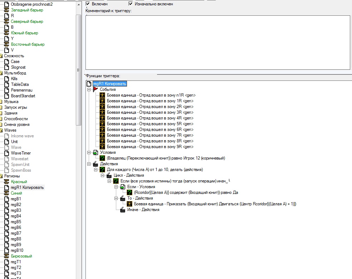352x279 pixels.
Task: Select the event icon for zone 4R
Action: click(102, 118)
